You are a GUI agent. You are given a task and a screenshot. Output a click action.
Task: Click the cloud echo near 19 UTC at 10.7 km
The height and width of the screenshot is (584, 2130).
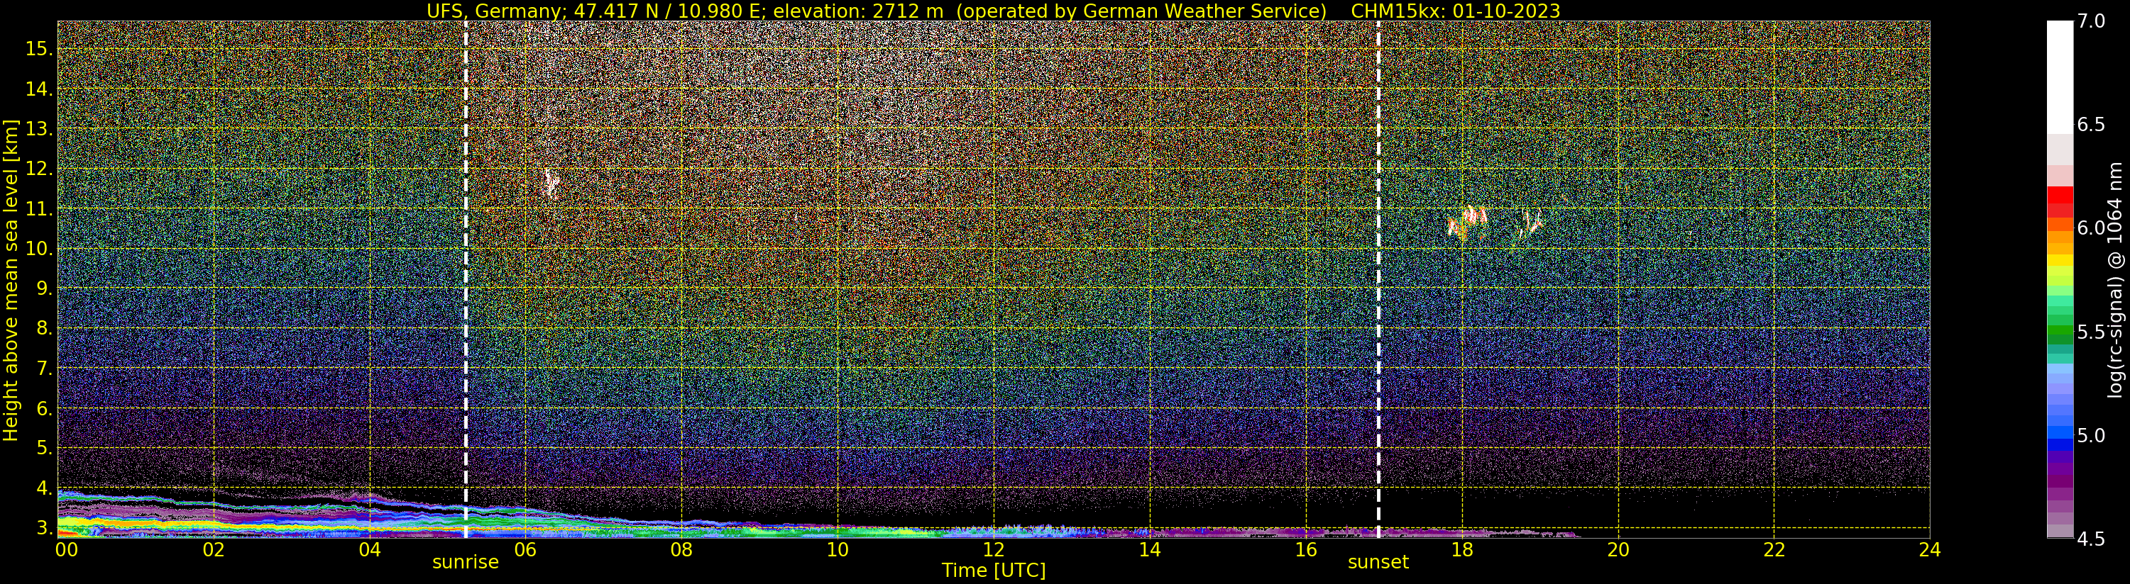point(1530,223)
